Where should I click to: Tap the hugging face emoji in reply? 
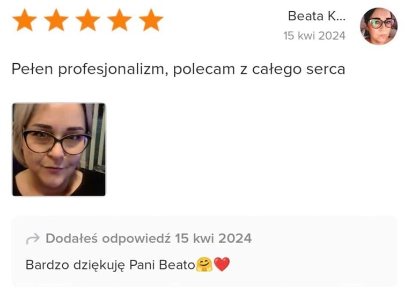click(204, 264)
